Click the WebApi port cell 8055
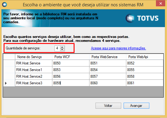 145,70
